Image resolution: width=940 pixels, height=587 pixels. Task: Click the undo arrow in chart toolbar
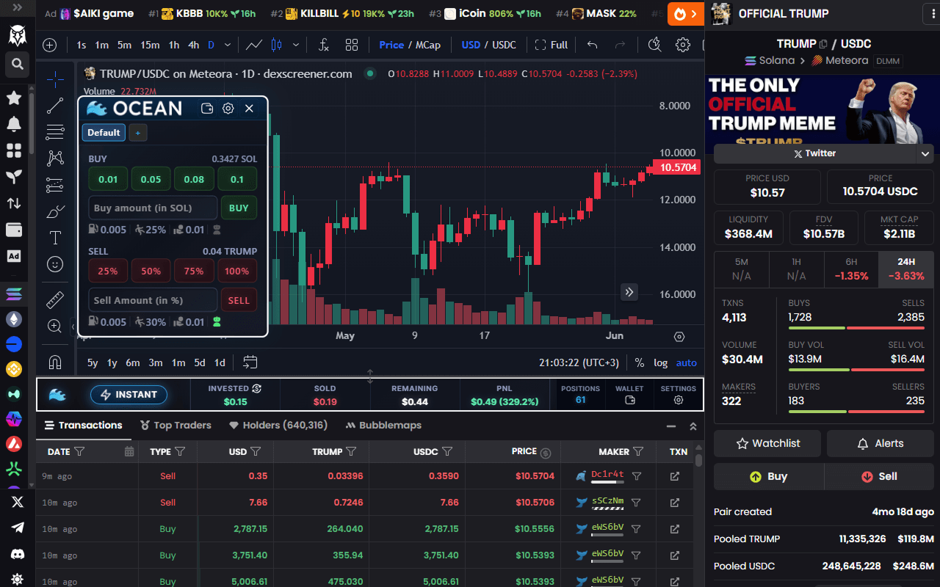coord(593,45)
